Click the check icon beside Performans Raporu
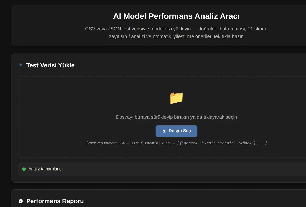Screen dimensions: 306x207 pos(21,201)
